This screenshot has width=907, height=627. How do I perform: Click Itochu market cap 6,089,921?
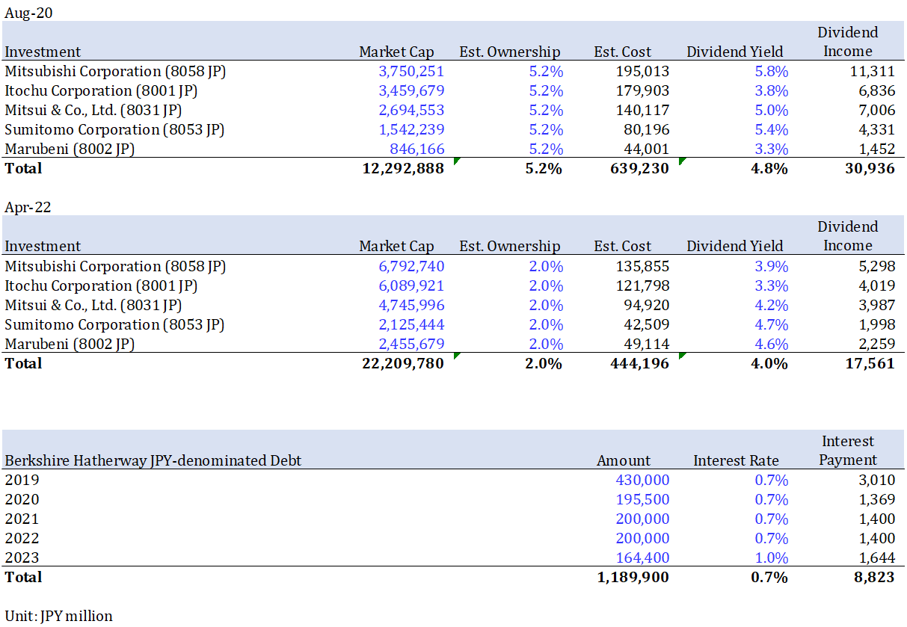coord(411,285)
